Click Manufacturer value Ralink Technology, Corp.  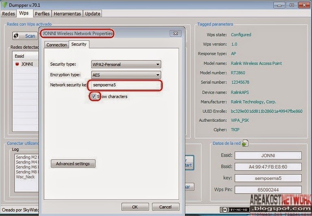(x=253, y=102)
